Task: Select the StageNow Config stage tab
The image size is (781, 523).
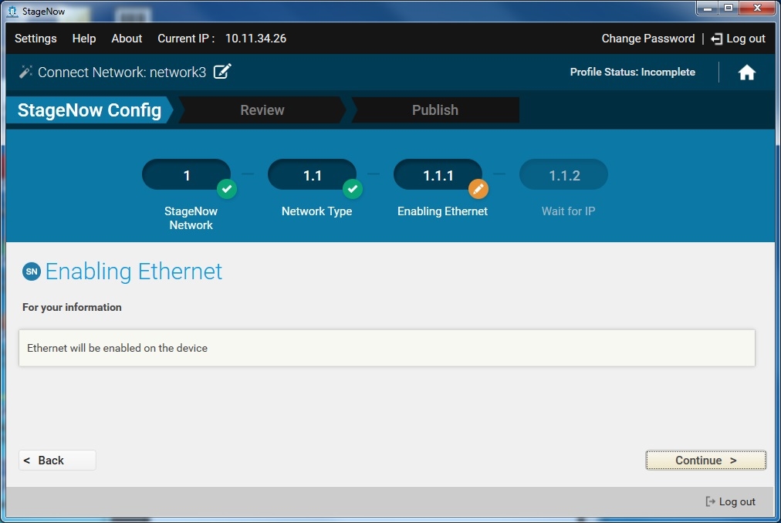Action: pyautogui.click(x=90, y=110)
